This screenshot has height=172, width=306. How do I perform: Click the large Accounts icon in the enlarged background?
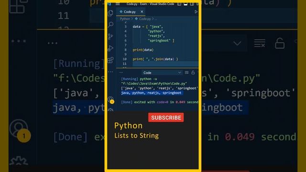coord(19,129)
